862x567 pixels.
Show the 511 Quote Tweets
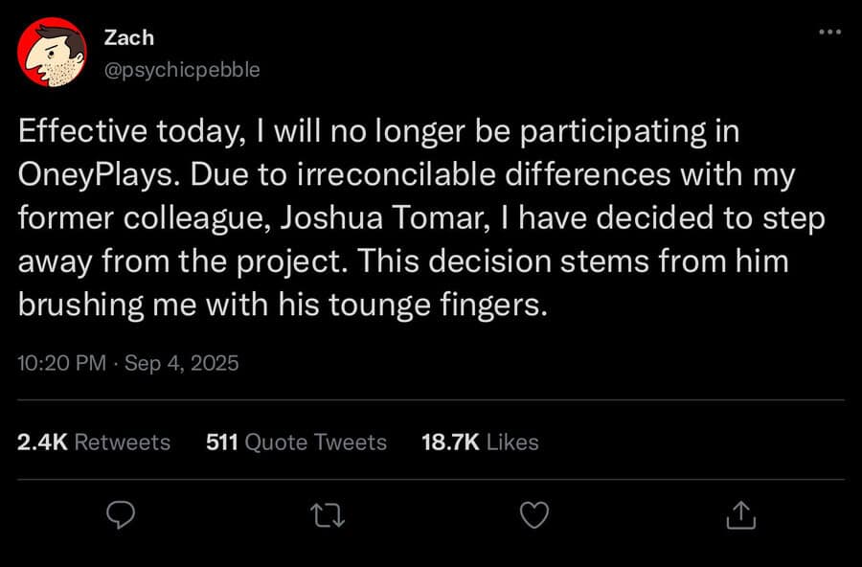(296, 442)
